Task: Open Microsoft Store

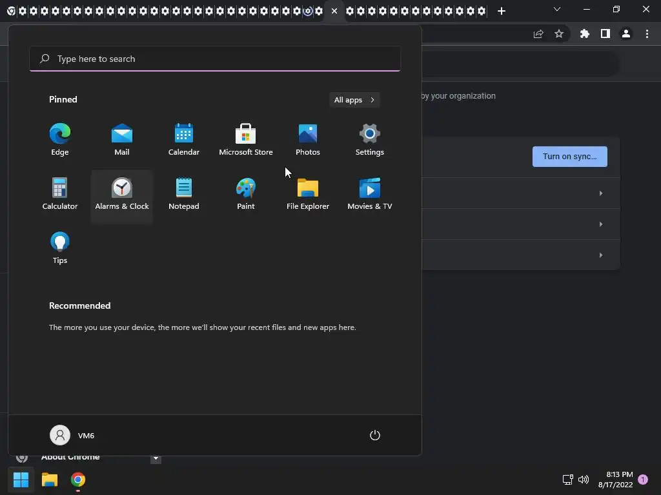Action: click(246, 140)
